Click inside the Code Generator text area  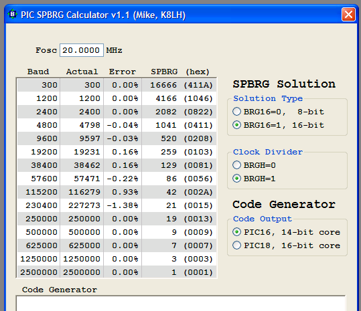pyautogui.click(x=181, y=304)
